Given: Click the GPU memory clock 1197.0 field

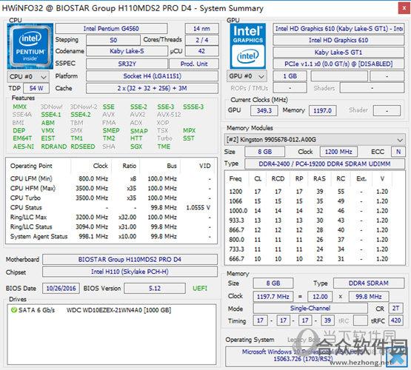Looking at the screenshot, I should (x=322, y=110).
